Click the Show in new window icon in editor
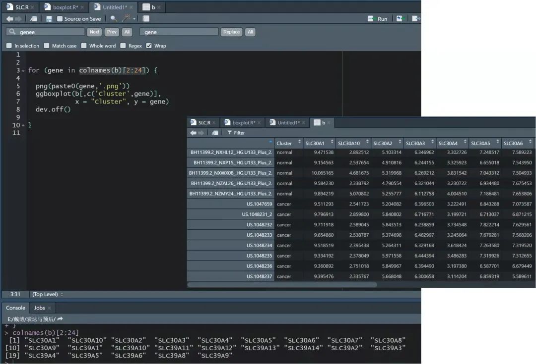 tap(34, 19)
